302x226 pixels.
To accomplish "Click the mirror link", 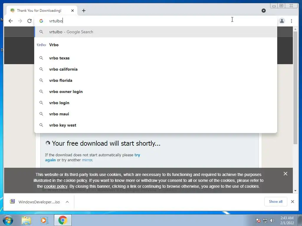I will point(87,160).
